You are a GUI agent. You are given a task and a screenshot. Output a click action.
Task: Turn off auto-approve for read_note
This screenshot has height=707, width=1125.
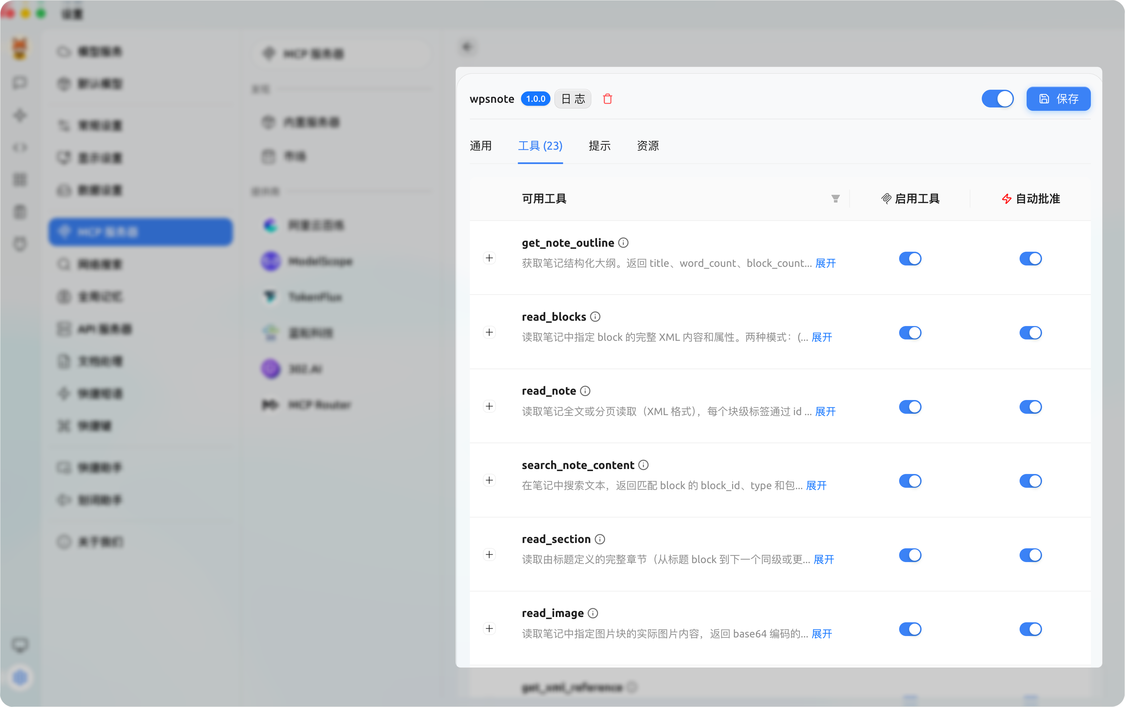point(1031,406)
